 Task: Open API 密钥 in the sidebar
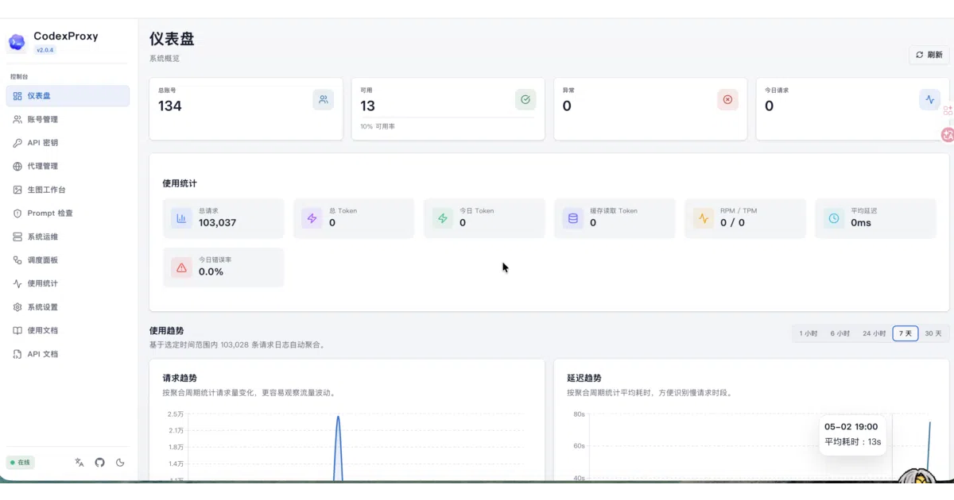click(68, 143)
